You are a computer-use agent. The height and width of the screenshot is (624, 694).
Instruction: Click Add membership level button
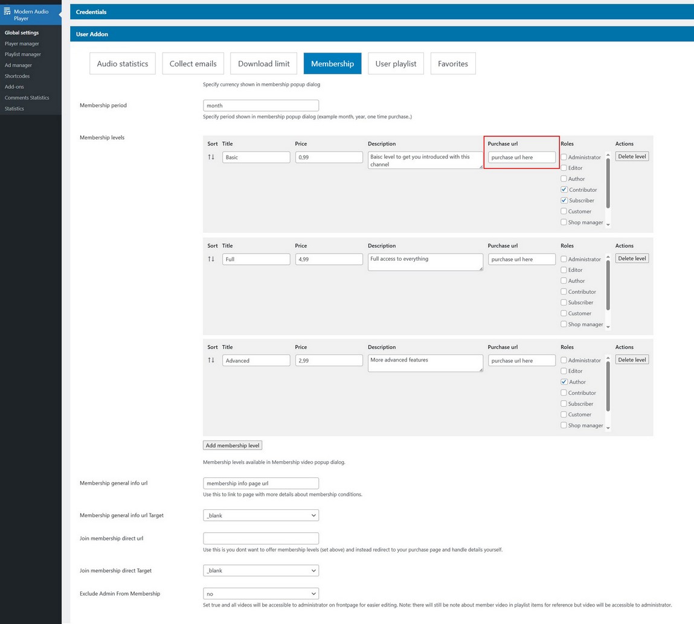click(233, 445)
